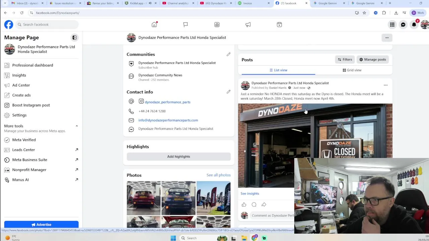The image size is (429, 241).
Task: Open the Chrome Work profile button
Action: [x=418, y=13]
